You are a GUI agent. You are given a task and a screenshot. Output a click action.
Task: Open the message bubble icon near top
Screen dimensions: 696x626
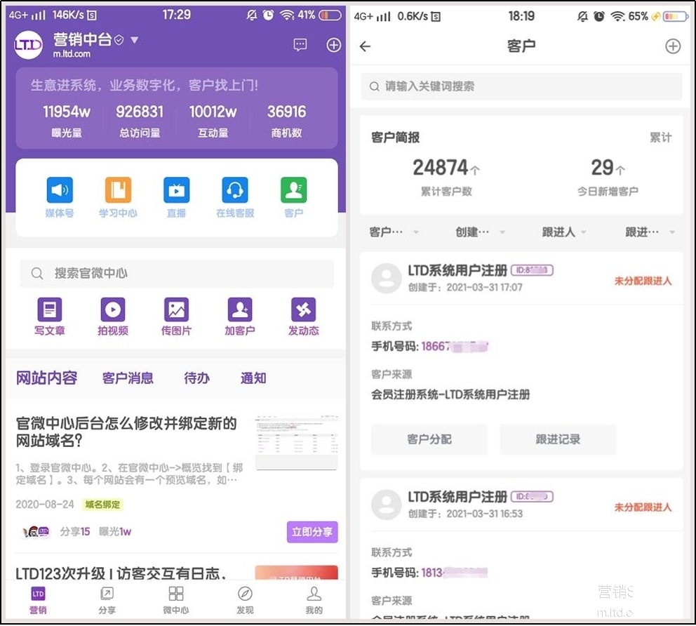(300, 45)
